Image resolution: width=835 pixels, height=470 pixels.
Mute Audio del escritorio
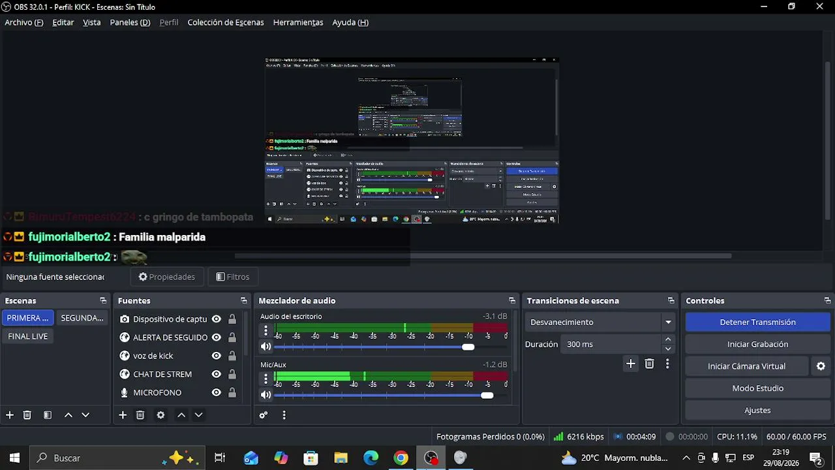click(266, 347)
